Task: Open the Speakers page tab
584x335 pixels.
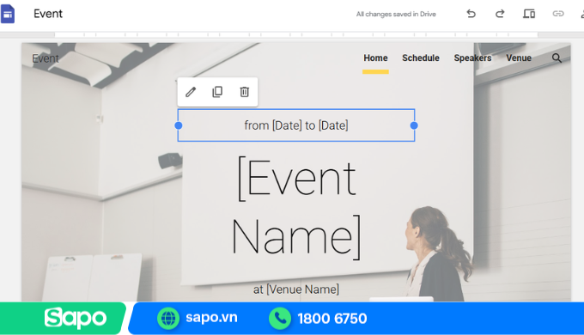Action: click(472, 58)
